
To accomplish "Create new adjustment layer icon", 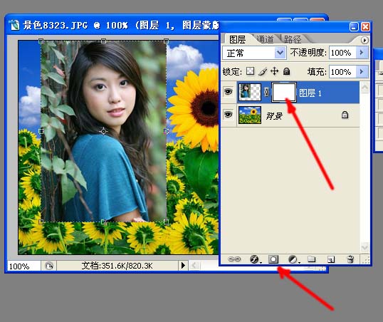I will (x=293, y=259).
